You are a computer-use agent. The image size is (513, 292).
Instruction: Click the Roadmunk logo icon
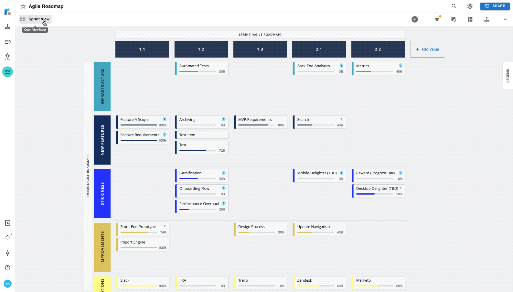point(7,12)
